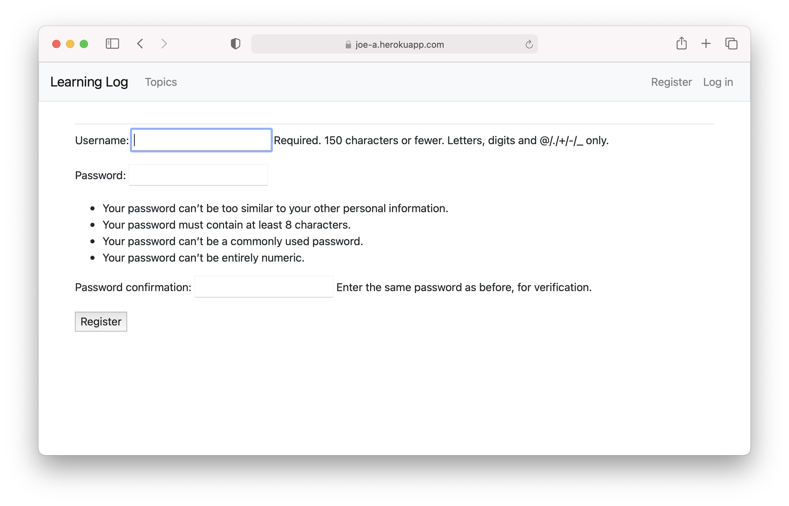Open a new tab with the plus icon

706,44
